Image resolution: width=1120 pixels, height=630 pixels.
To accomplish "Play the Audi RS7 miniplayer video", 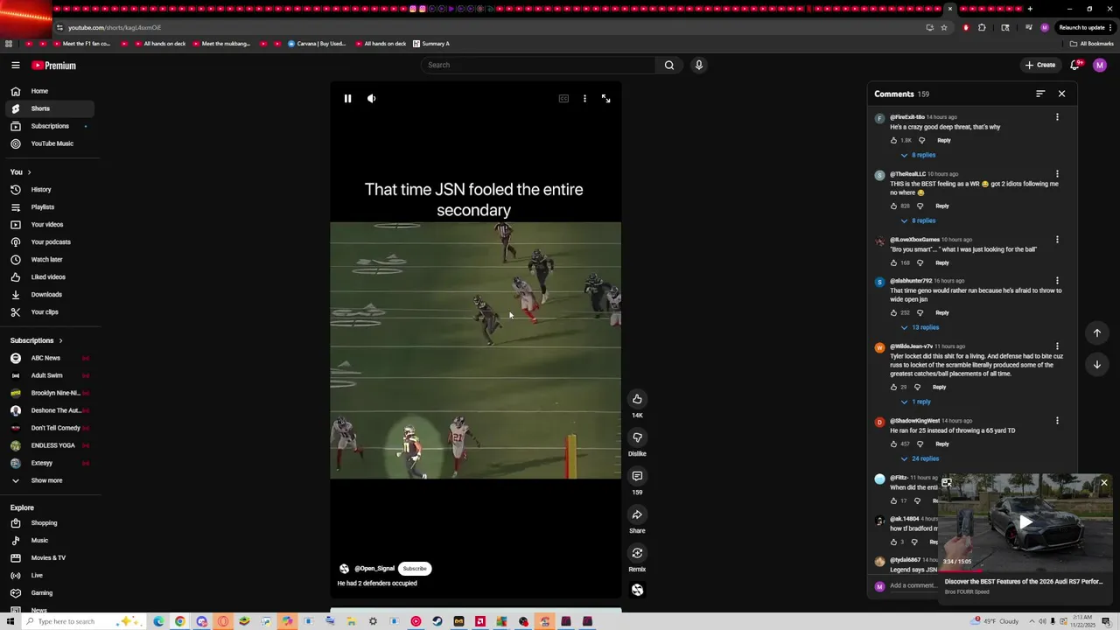I will (1025, 522).
